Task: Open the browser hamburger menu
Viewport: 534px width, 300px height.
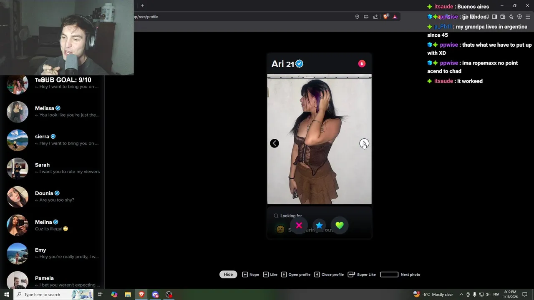Action: coord(528,17)
